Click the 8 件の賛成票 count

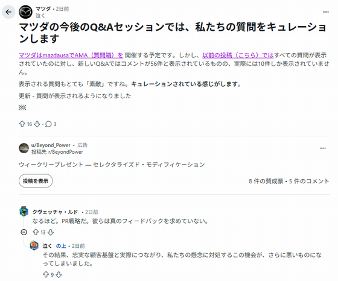click(x=266, y=181)
